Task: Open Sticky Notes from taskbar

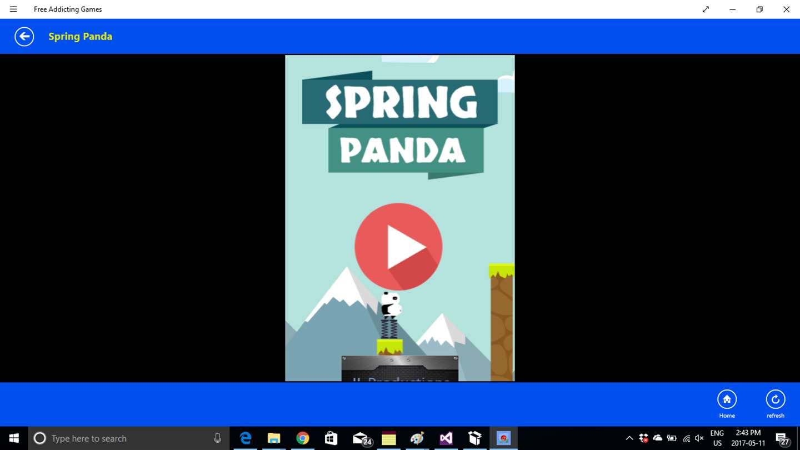Action: click(389, 438)
